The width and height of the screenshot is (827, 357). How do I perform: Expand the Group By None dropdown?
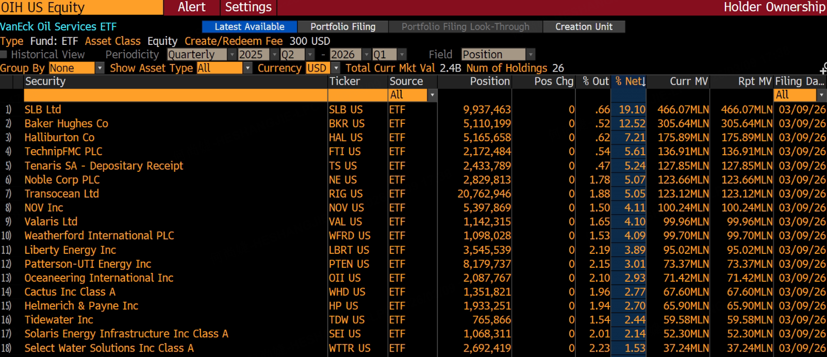pyautogui.click(x=100, y=68)
